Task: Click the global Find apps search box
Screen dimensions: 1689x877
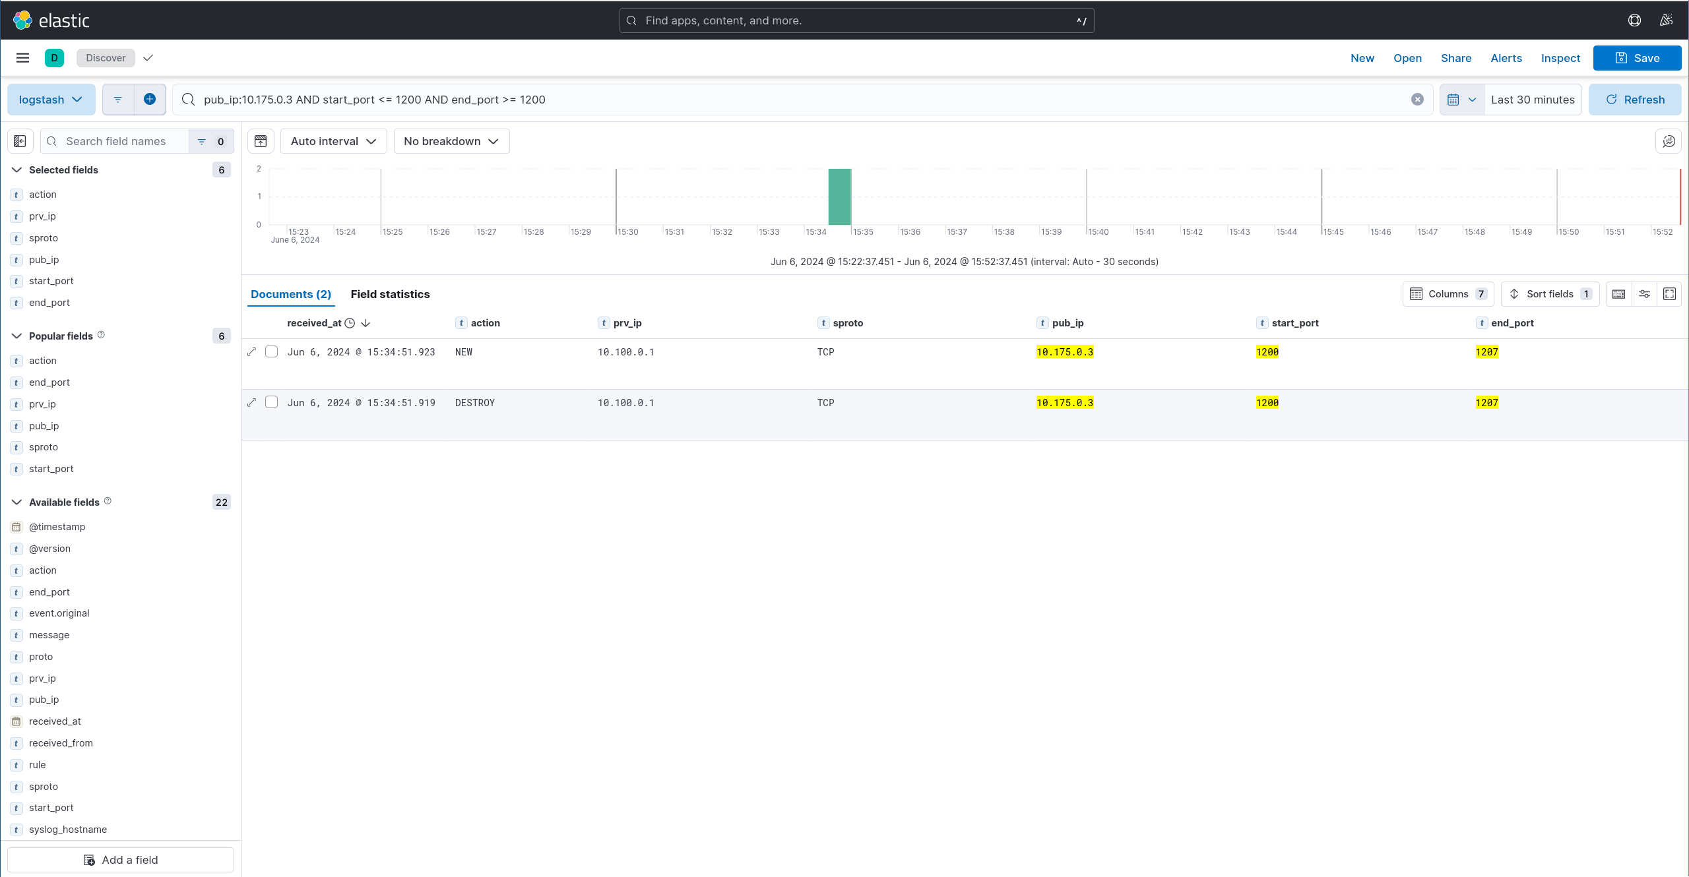Action: pyautogui.click(x=856, y=20)
